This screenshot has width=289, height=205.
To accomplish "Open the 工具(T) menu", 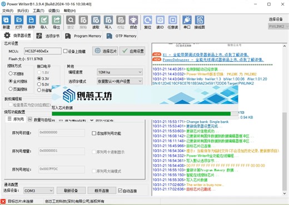I will (38, 11).
